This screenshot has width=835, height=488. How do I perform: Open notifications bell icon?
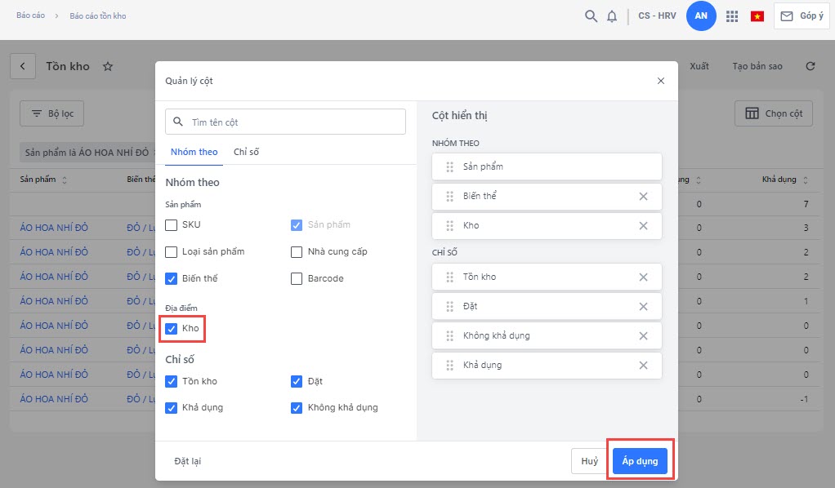612,16
